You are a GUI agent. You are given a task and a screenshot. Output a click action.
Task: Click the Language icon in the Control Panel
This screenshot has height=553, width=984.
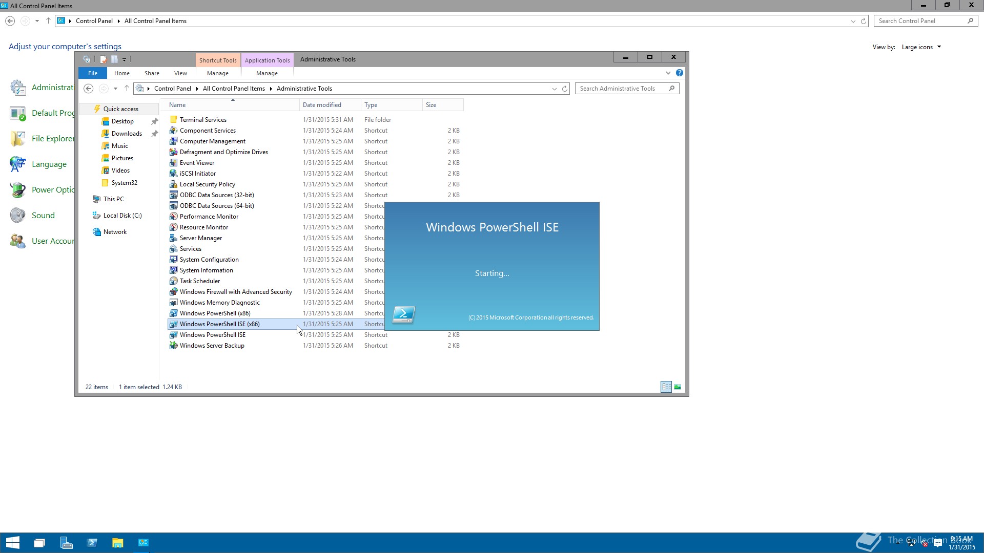(17, 164)
